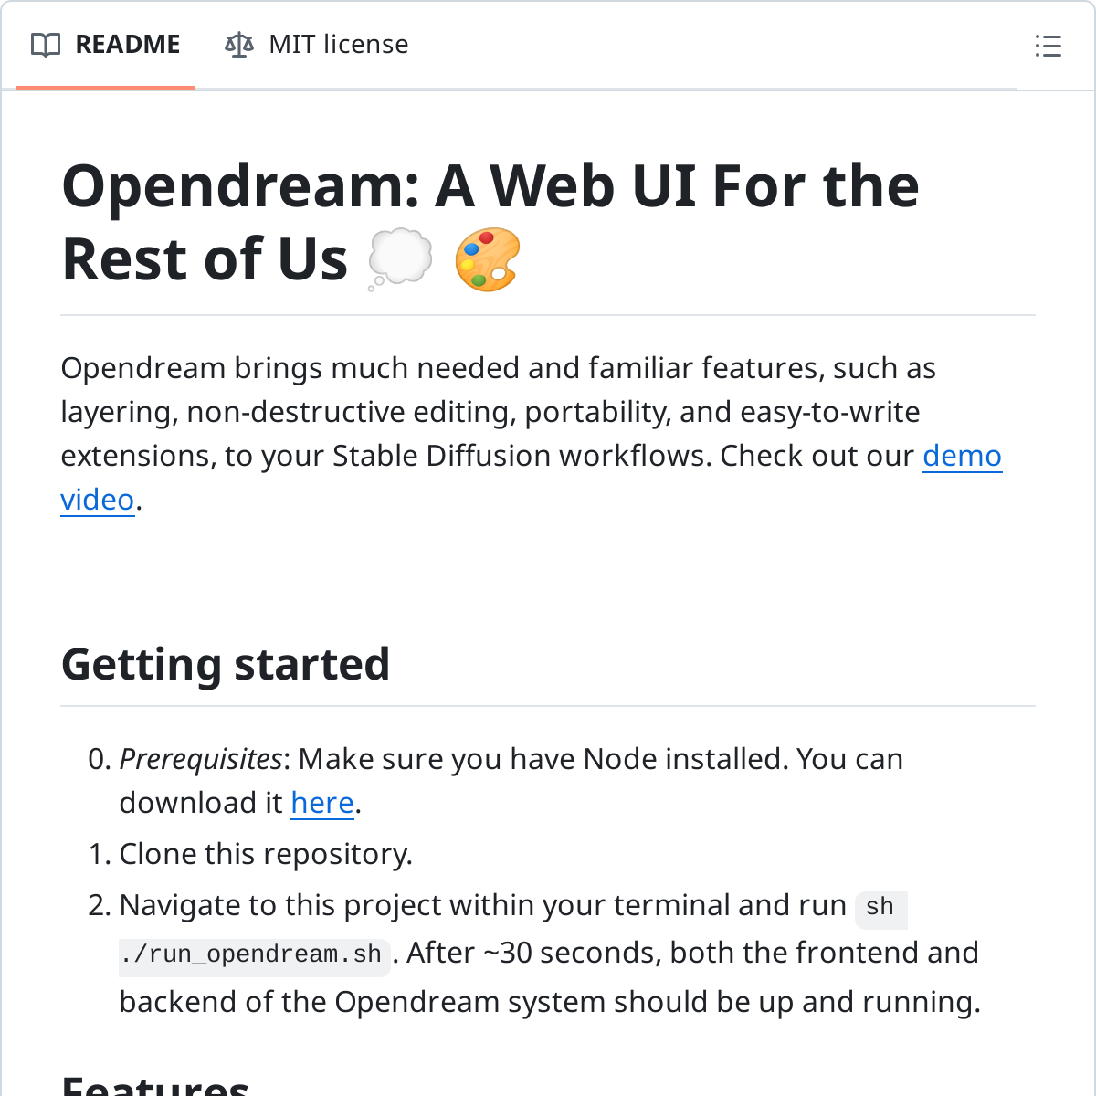Open the outline table of contents button
The image size is (1096, 1096).
click(x=1048, y=46)
